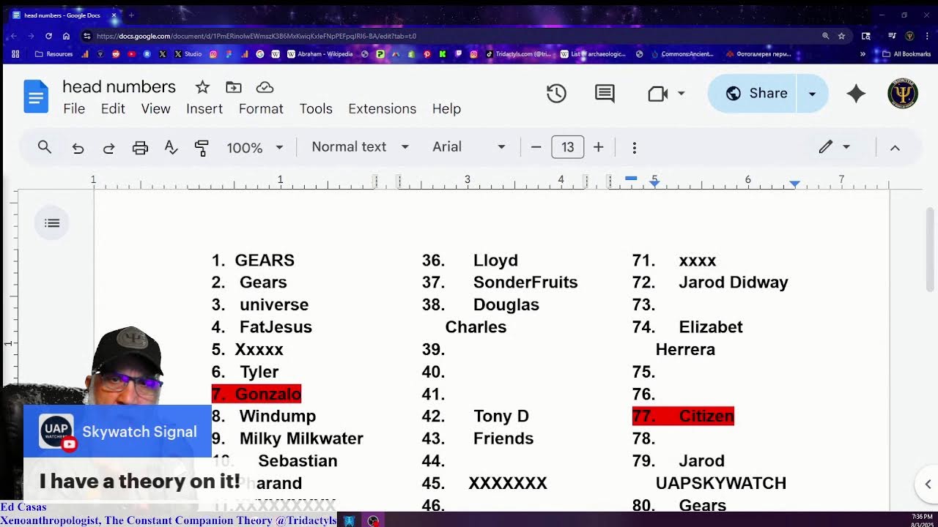Image resolution: width=938 pixels, height=527 pixels.
Task: Open the Pinterest bookmark icon
Action: (426, 54)
